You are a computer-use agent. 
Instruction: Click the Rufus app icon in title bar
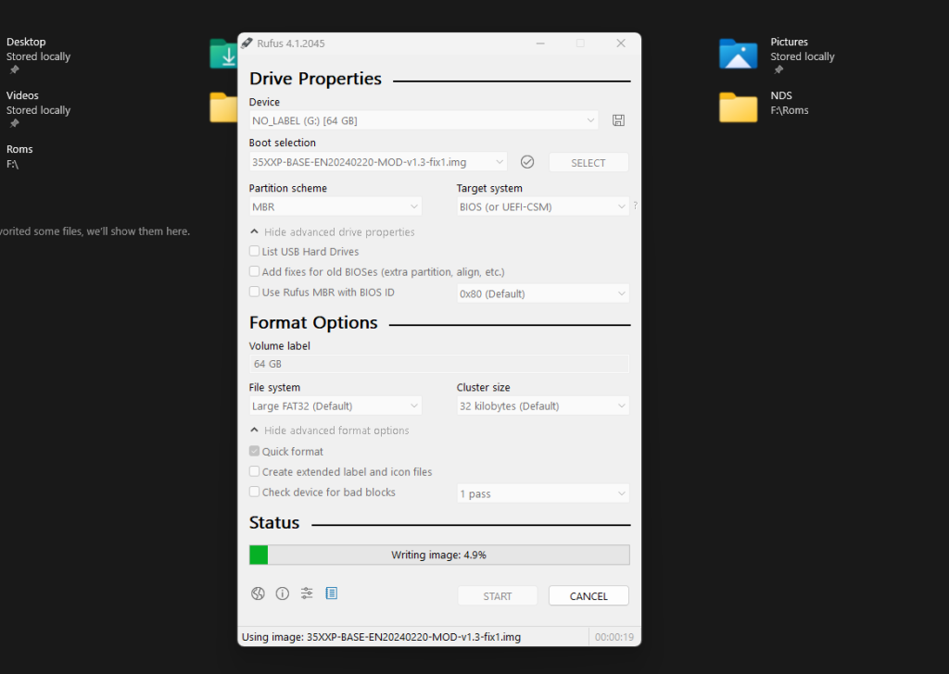click(x=247, y=43)
